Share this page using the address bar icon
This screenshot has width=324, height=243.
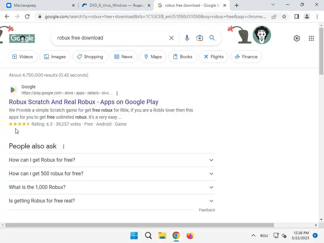click(x=274, y=16)
